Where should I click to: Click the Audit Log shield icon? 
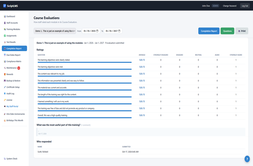tap(5, 93)
